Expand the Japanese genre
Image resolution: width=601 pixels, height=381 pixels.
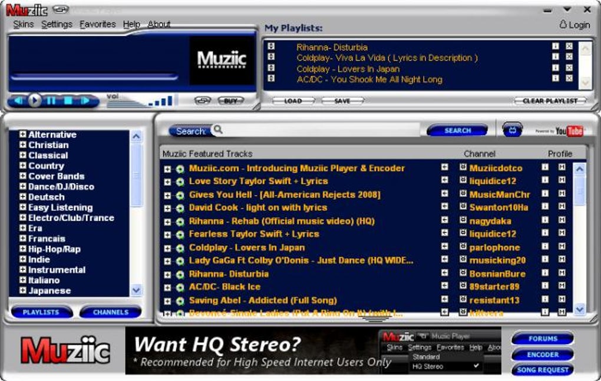23,290
